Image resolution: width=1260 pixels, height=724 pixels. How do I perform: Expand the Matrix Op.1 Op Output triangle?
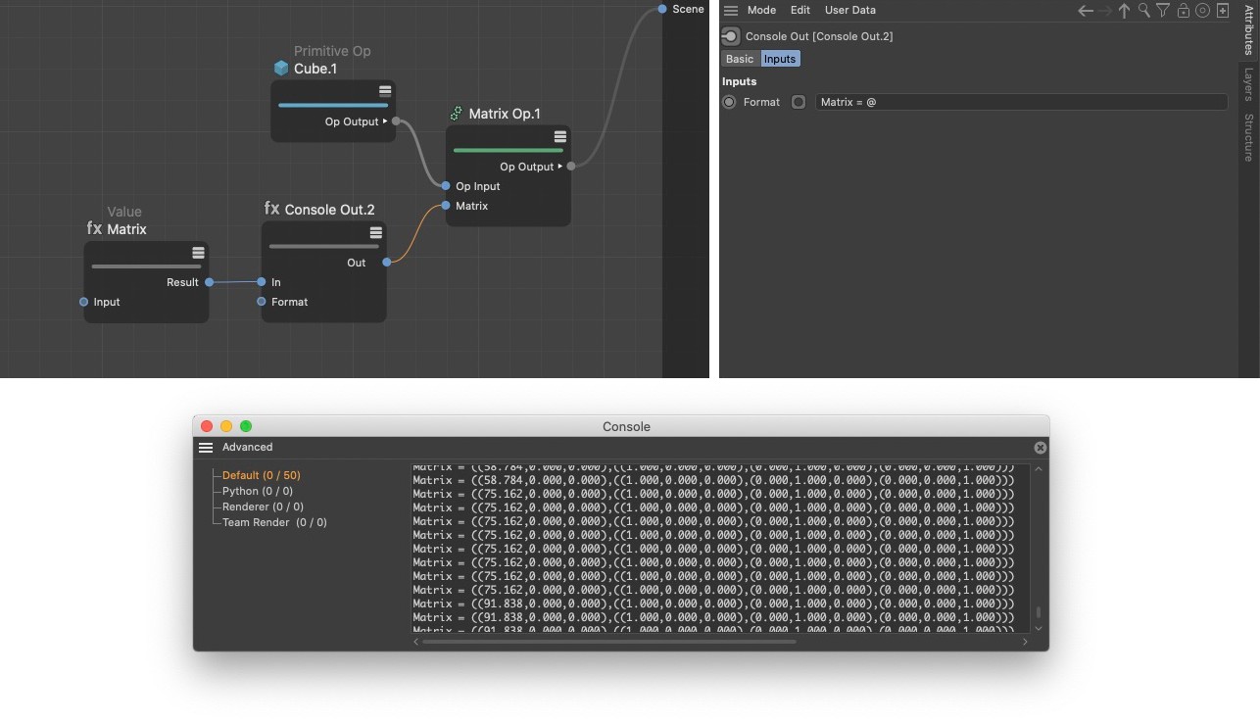560,167
